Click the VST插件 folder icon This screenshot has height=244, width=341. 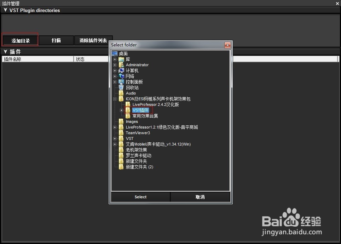(x=128, y=110)
